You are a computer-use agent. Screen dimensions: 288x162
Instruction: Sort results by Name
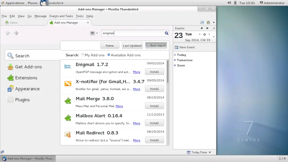coord(110,46)
